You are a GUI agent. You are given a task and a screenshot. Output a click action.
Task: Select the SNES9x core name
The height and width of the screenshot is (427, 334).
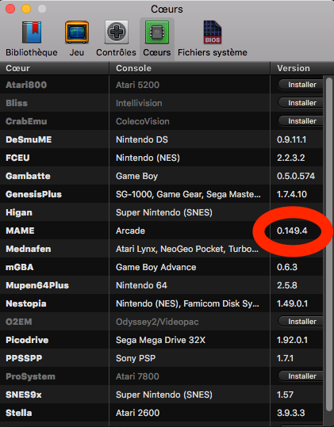coord(24,395)
